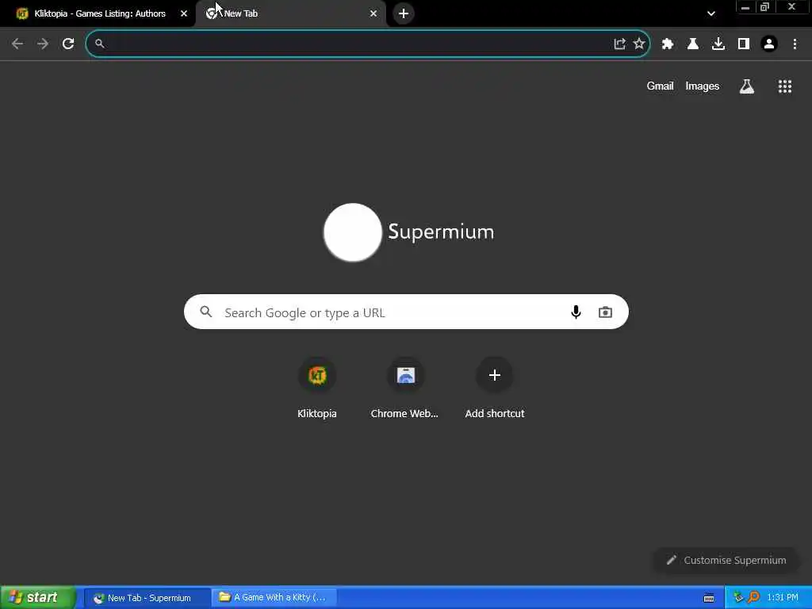Viewport: 812px width, 609px height.
Task: Go back using the browser back arrow
Action: click(x=17, y=44)
